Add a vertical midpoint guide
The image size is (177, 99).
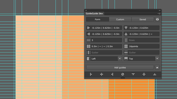click(x=101, y=74)
